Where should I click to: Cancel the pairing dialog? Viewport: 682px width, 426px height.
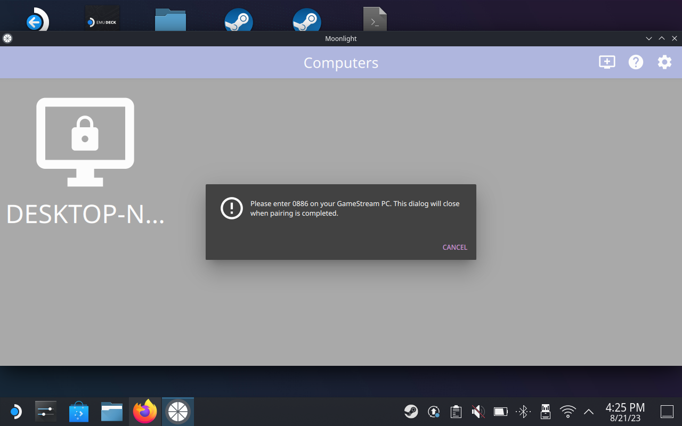[x=454, y=247]
